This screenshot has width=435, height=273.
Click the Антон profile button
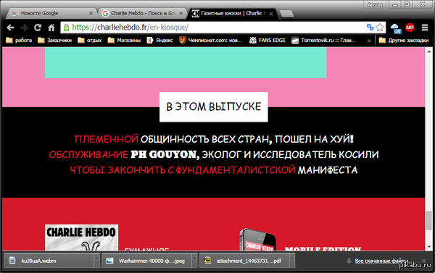pos(375,4)
